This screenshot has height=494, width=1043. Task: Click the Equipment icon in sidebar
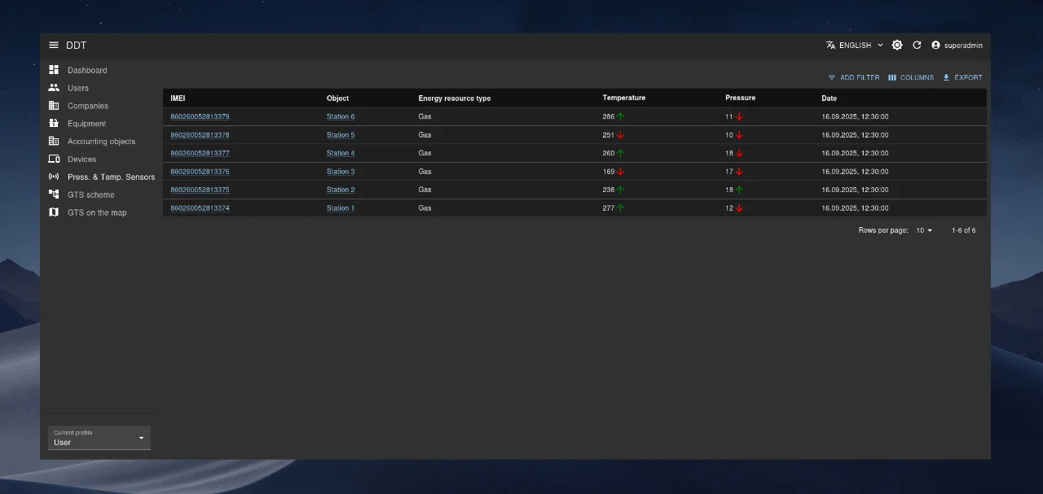(x=54, y=124)
